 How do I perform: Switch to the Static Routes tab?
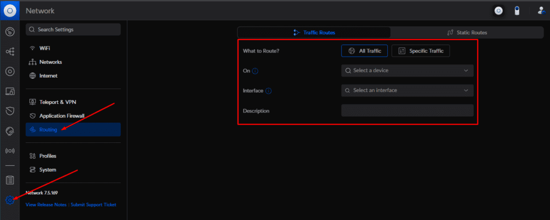467,33
